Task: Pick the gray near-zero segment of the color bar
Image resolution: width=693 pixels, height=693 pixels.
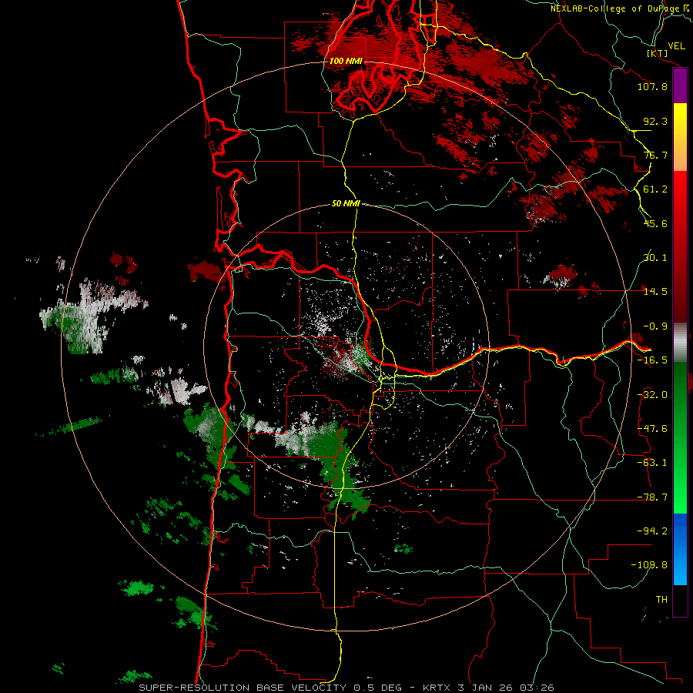Action: 680,343
